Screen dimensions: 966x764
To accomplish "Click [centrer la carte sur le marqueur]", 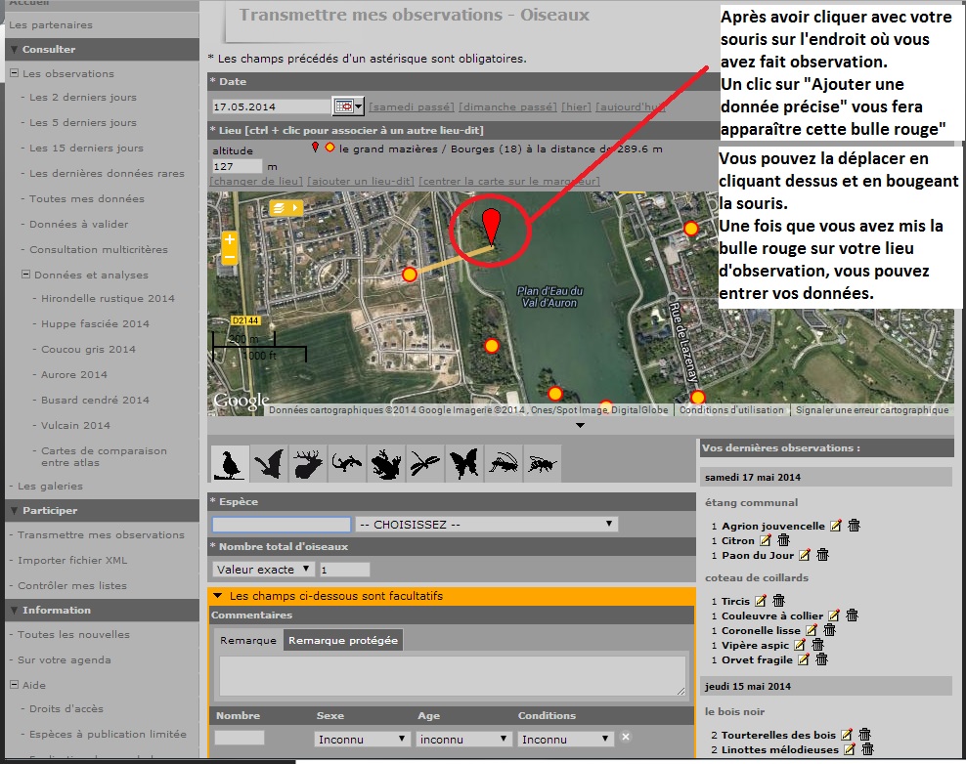I will pyautogui.click(x=509, y=181).
